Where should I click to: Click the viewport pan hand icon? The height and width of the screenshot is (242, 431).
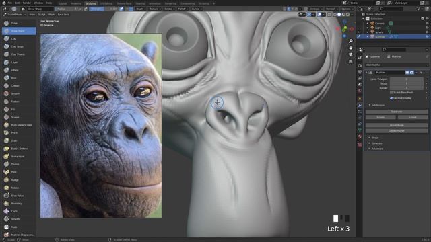(350, 48)
